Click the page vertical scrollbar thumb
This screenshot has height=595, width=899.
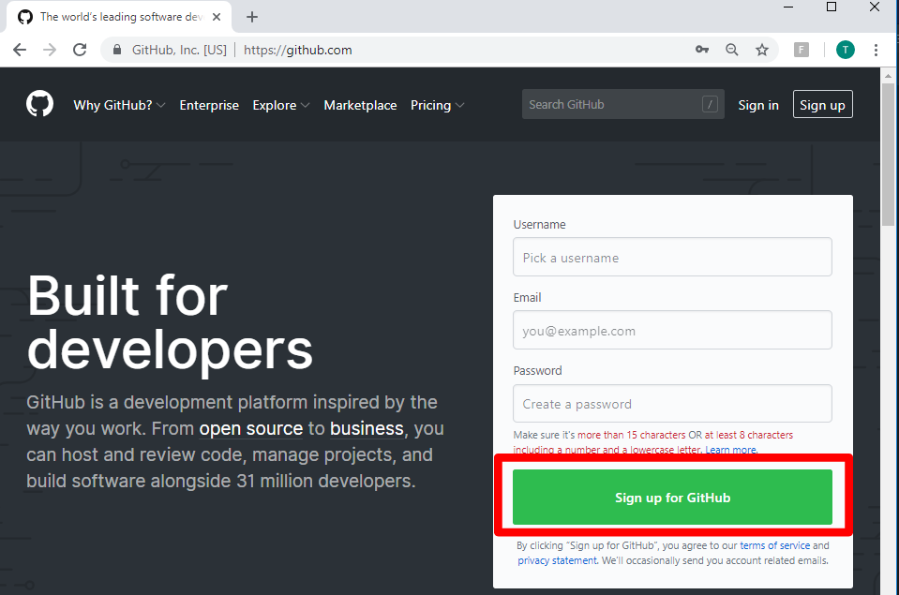click(x=888, y=155)
